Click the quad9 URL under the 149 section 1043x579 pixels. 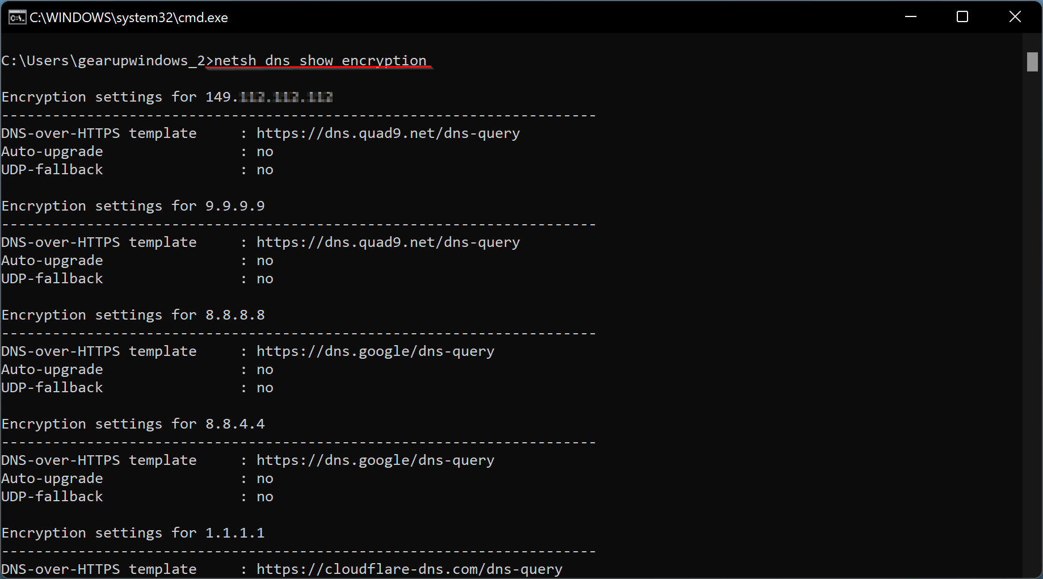point(388,133)
